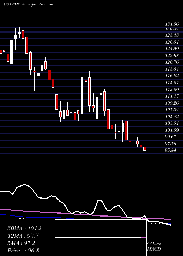Select the 128.43 price level label

point(172,35)
